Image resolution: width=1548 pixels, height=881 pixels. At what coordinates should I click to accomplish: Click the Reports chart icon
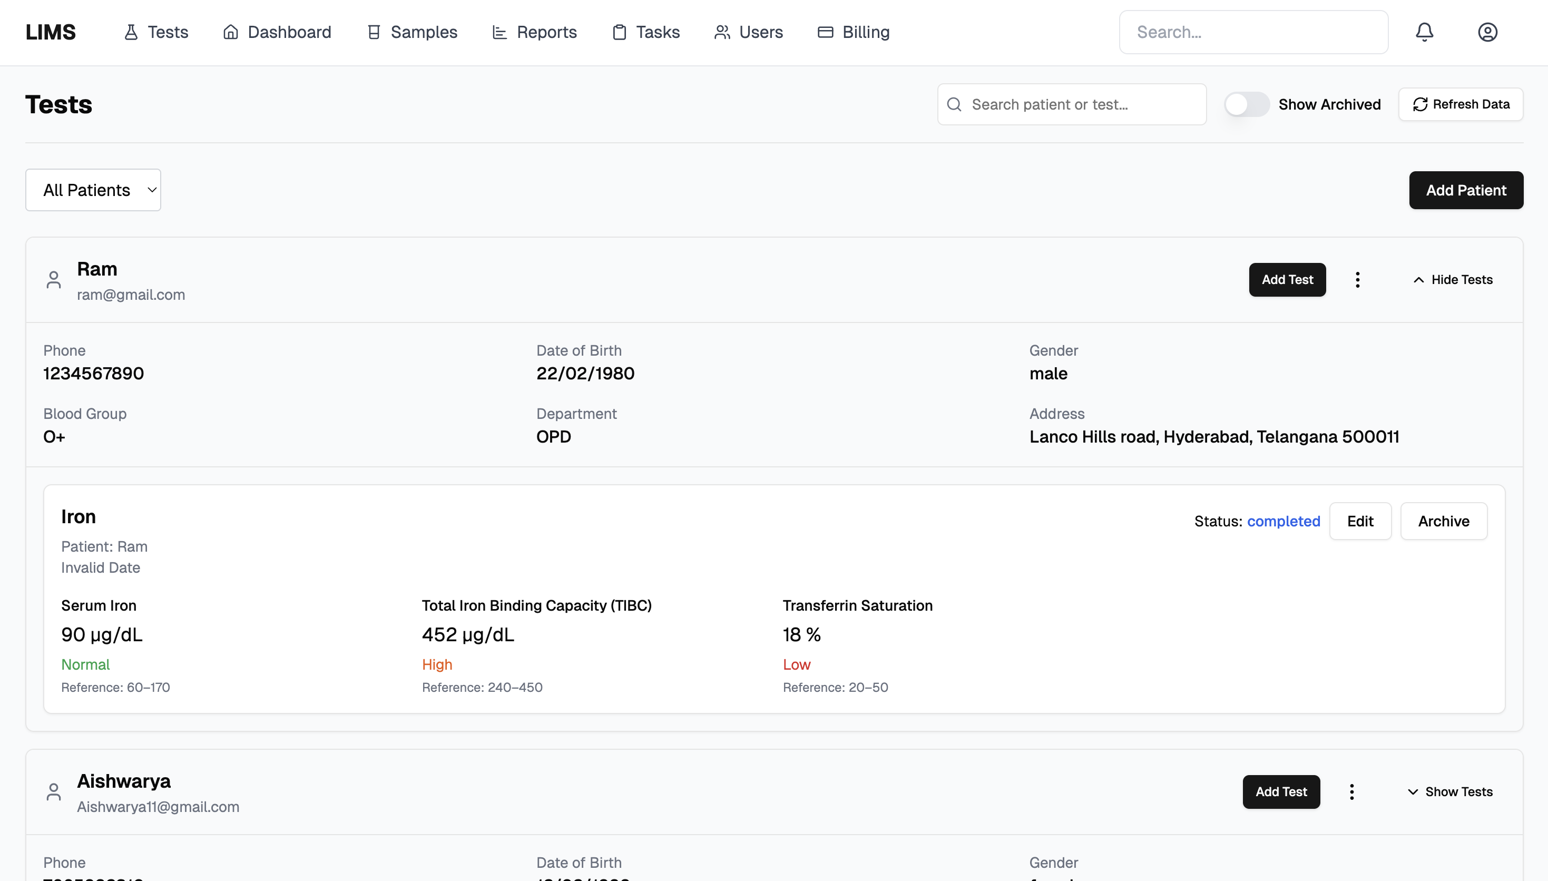499,32
